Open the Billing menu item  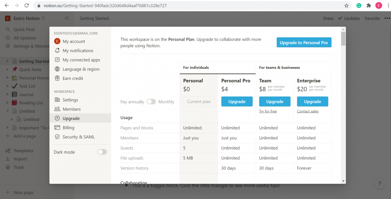point(80,127)
